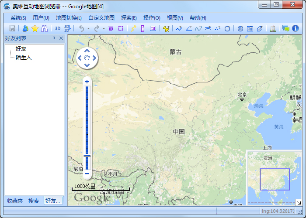This screenshot has width=306, height=218.
Task: Zoom out with the minus button
Action: pos(87,174)
